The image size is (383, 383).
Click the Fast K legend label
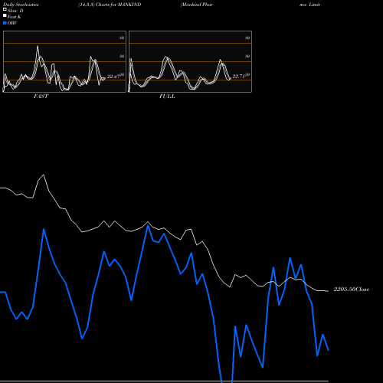pyautogui.click(x=15, y=17)
